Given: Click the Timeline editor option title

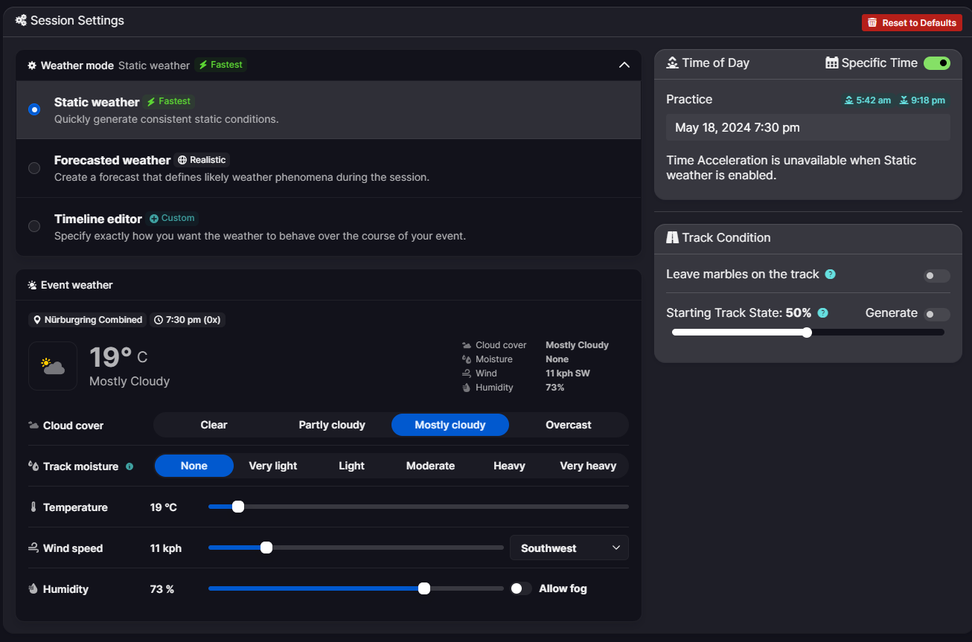Looking at the screenshot, I should pyautogui.click(x=98, y=219).
